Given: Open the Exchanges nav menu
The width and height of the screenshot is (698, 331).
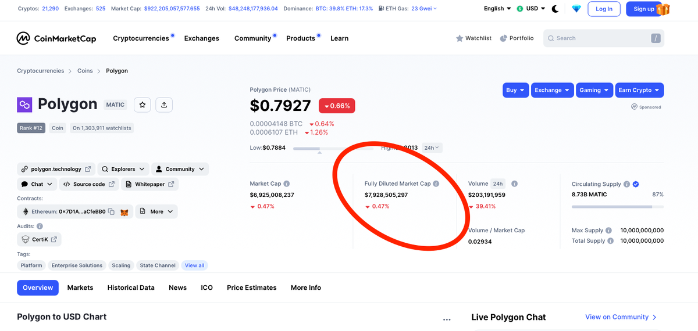Looking at the screenshot, I should pos(202,38).
